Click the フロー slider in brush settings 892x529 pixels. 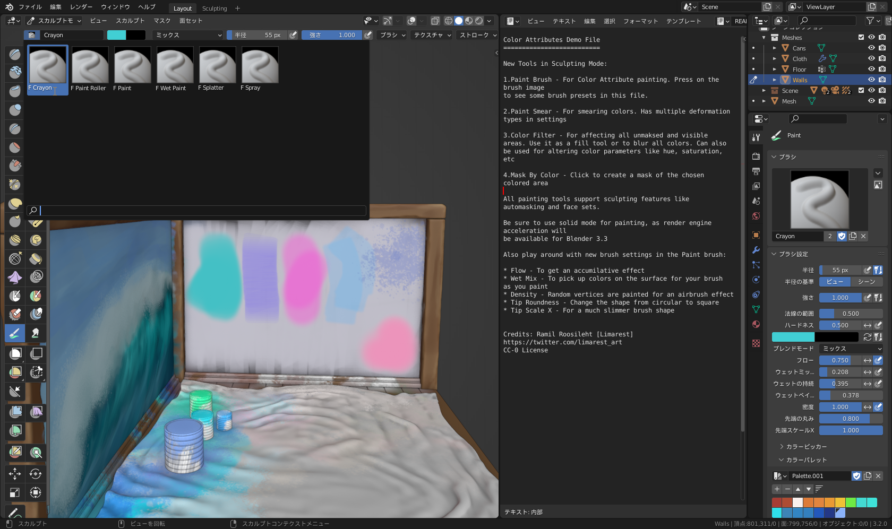coord(840,360)
